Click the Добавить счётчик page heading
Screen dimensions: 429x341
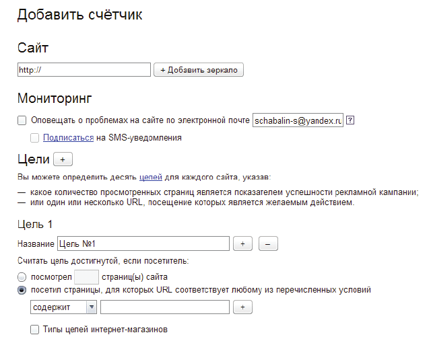click(79, 15)
